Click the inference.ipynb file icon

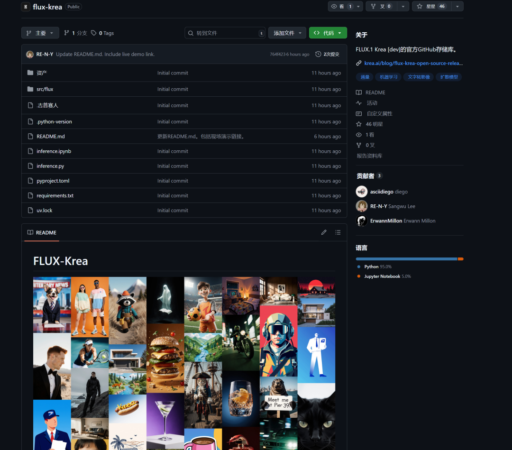click(x=30, y=151)
